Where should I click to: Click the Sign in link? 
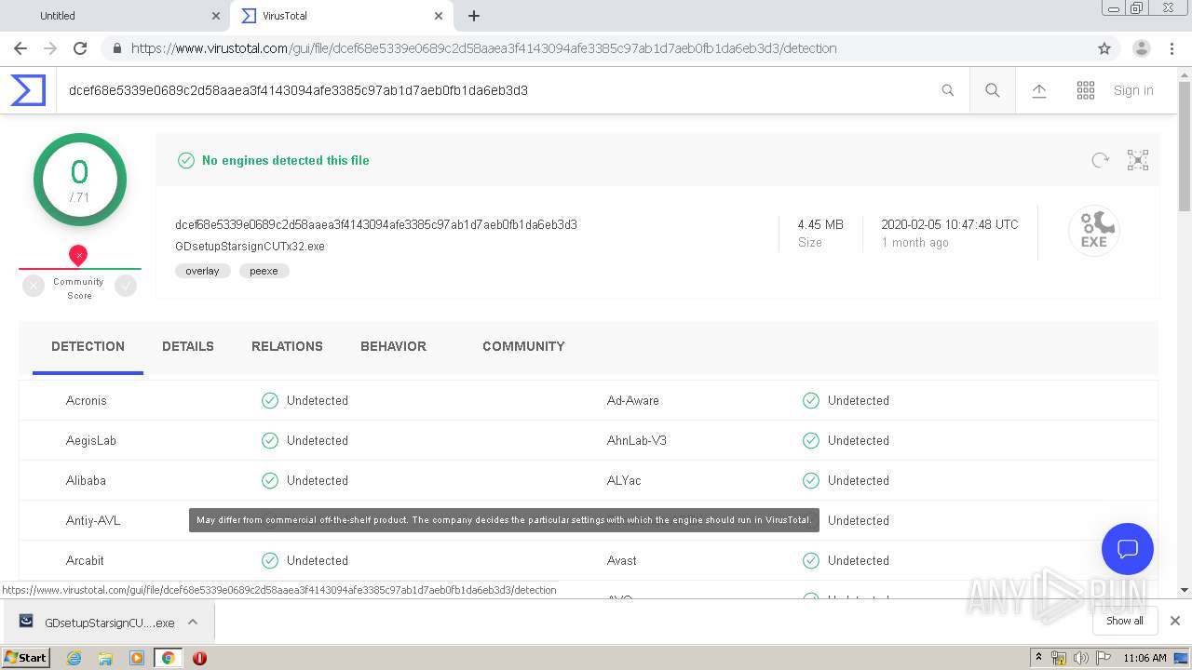pos(1133,90)
